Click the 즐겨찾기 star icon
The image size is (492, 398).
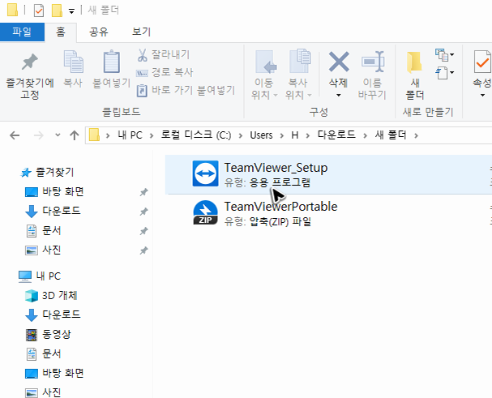(26, 173)
